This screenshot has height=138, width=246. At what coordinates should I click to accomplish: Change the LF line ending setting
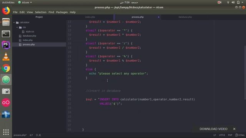tap(214, 135)
